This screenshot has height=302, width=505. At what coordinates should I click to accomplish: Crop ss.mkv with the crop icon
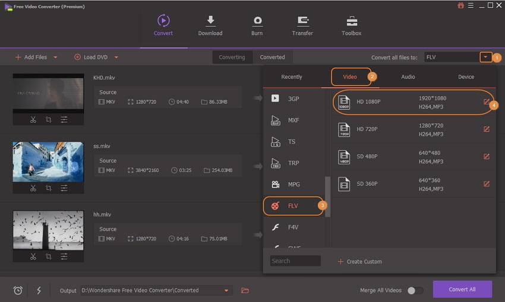click(48, 188)
